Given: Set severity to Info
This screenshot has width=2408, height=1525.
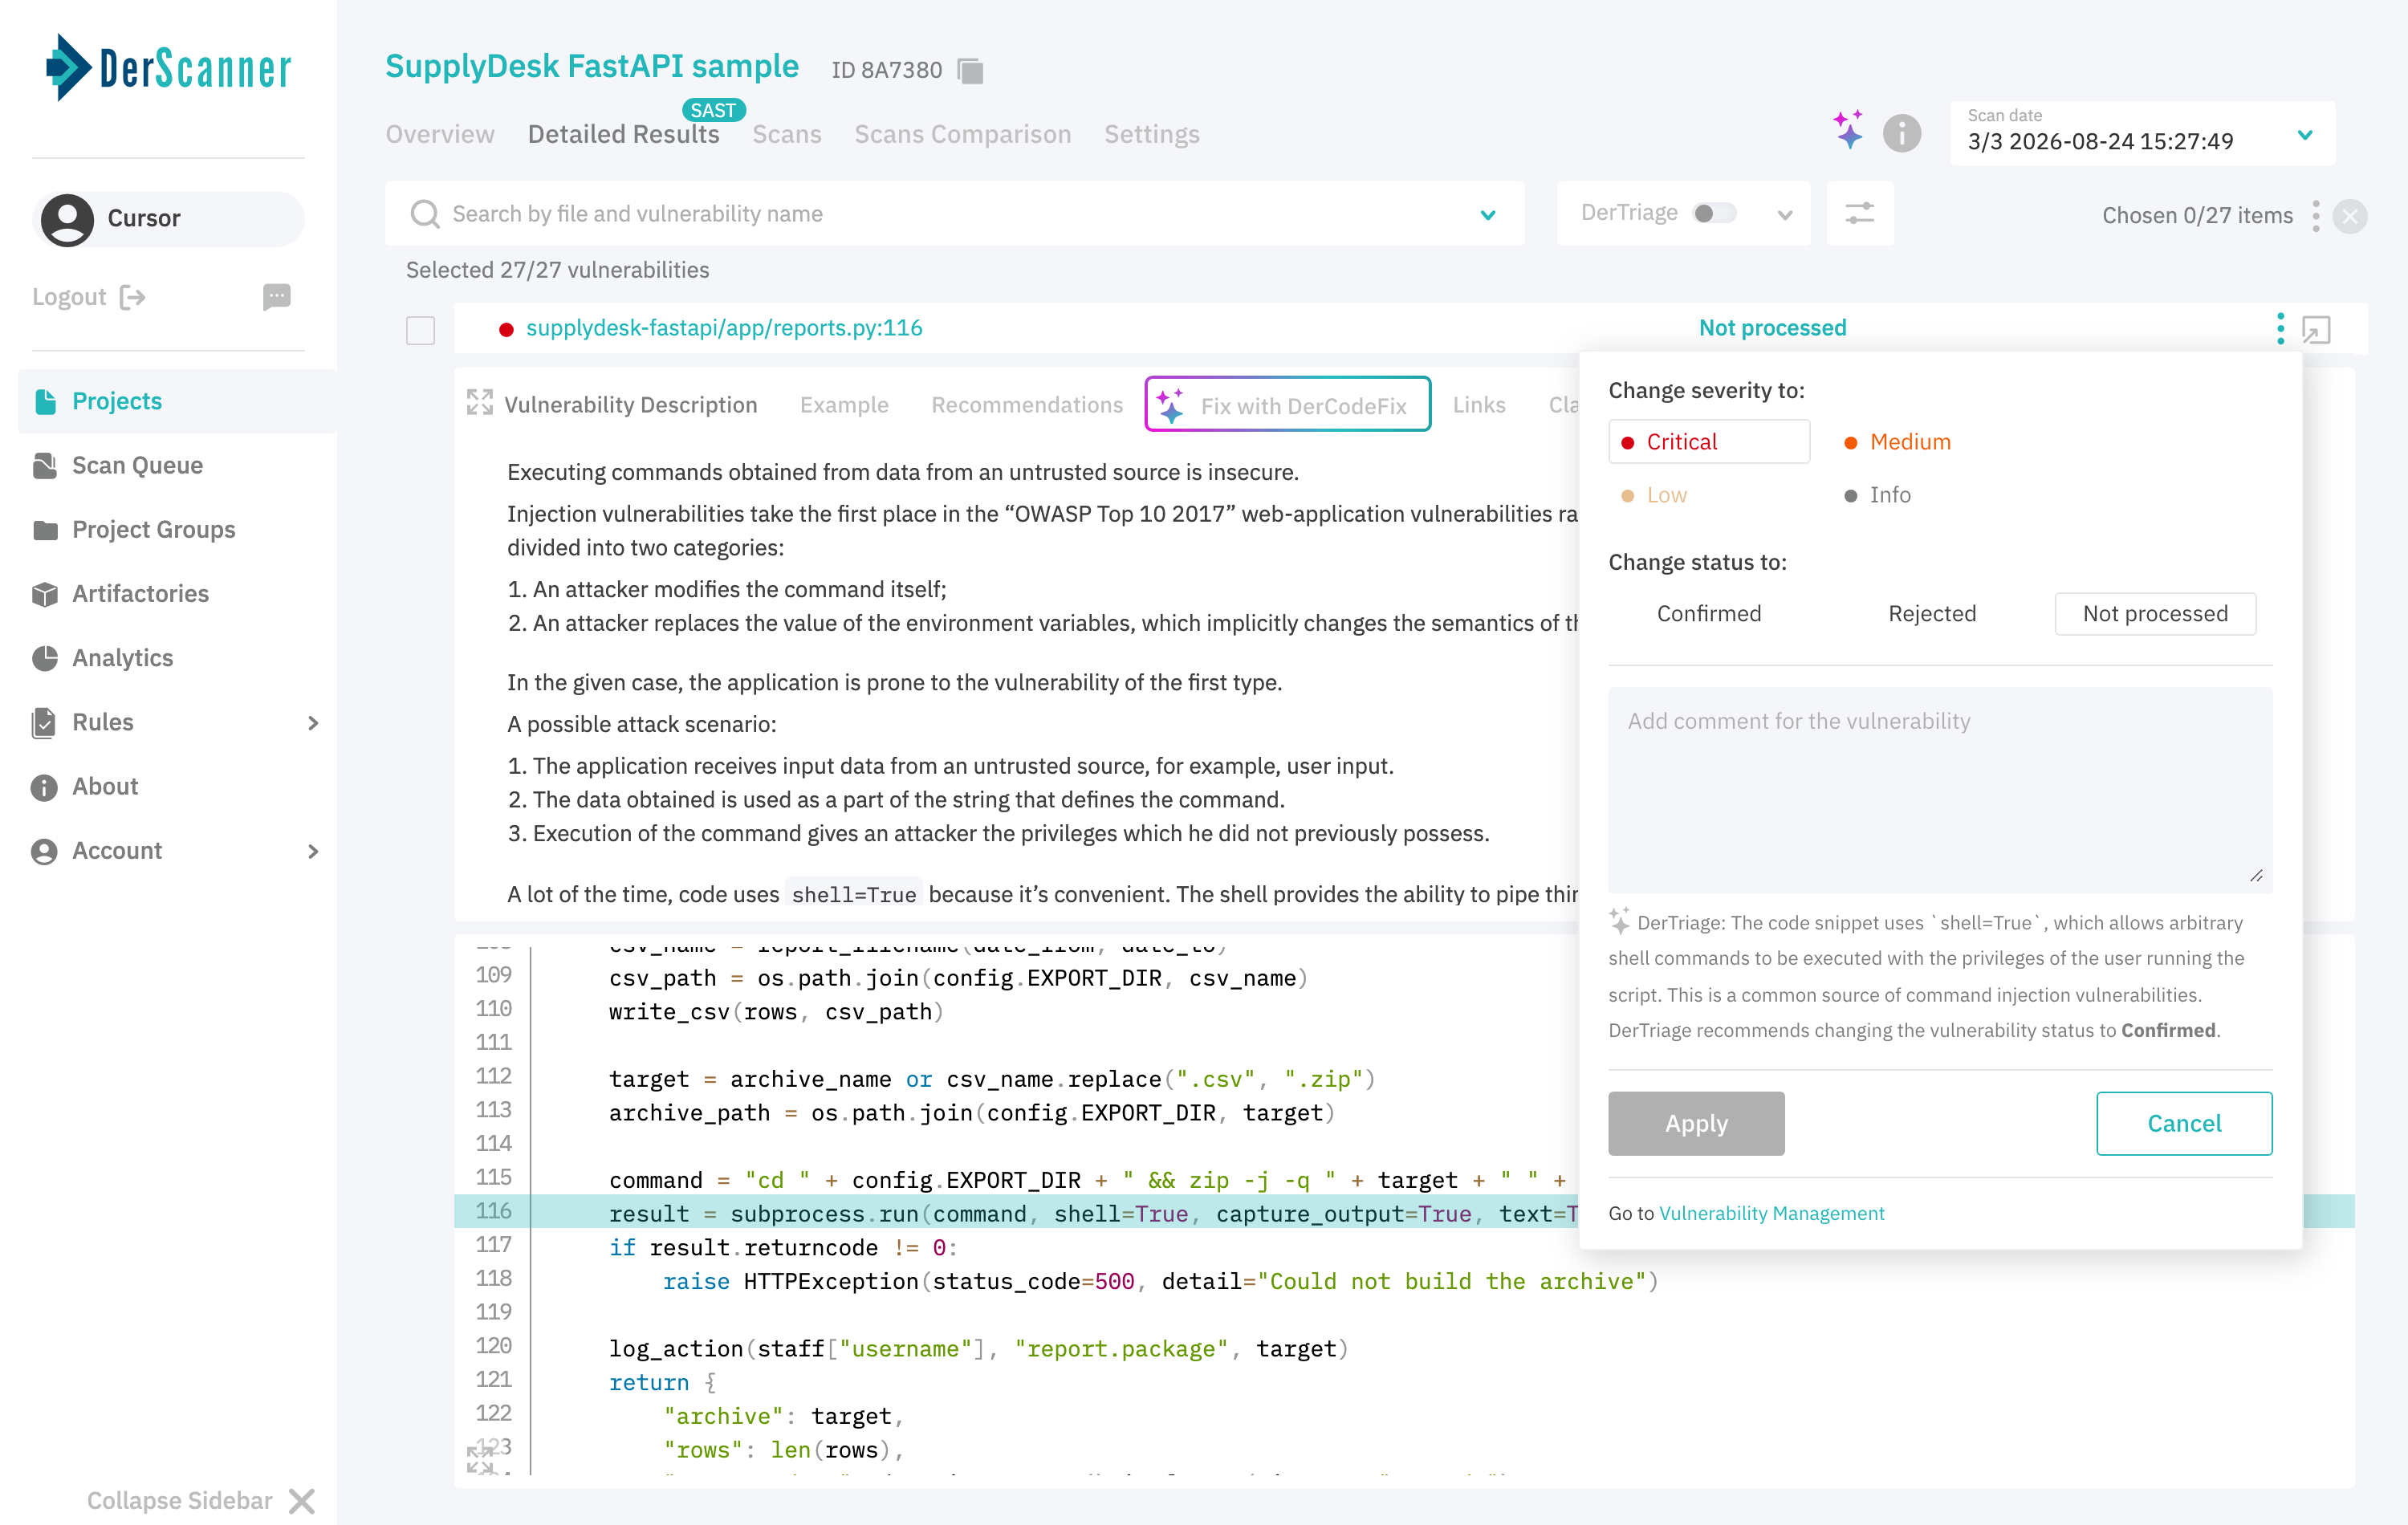Looking at the screenshot, I should (1878, 495).
